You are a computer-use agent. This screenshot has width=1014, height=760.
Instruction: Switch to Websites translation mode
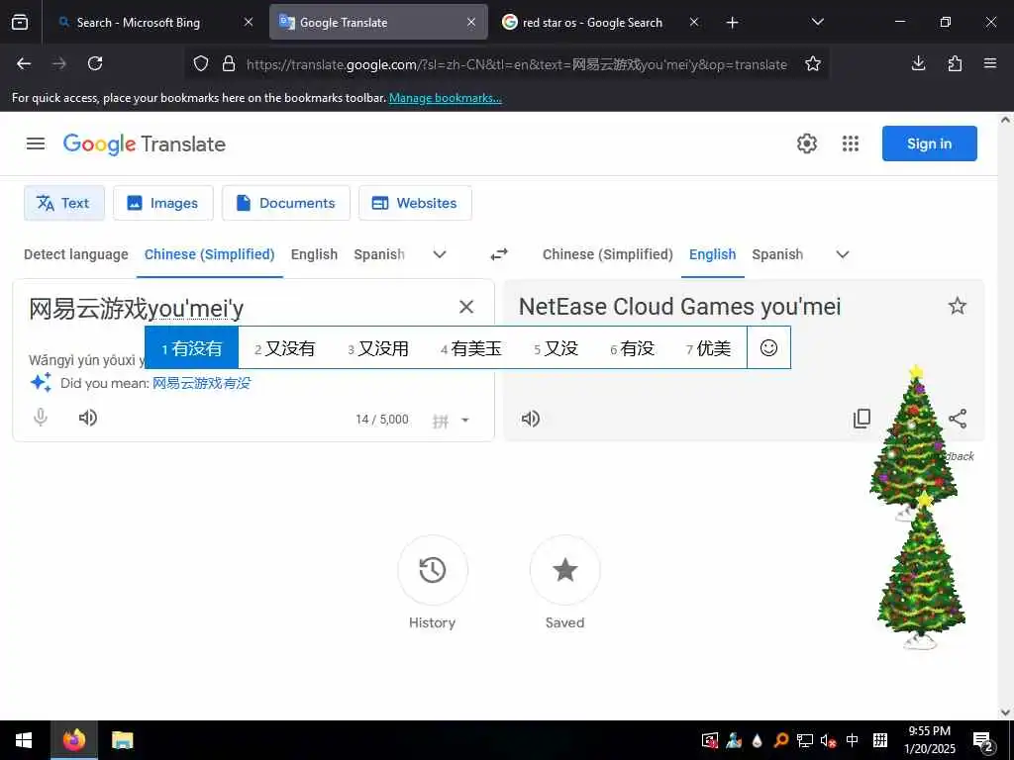tap(415, 203)
